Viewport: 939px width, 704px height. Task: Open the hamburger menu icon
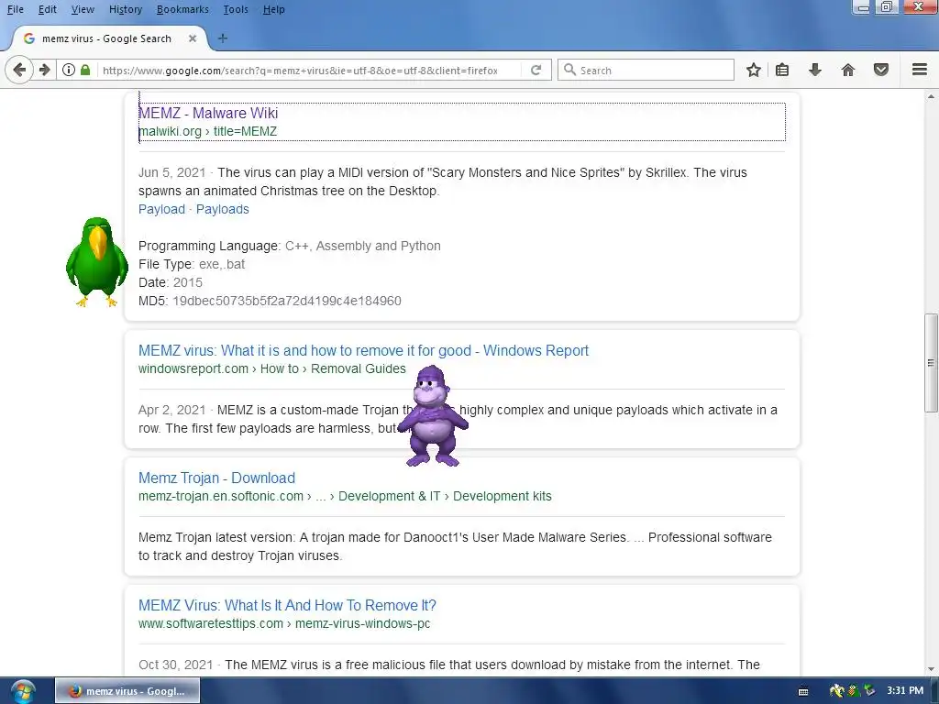click(920, 70)
